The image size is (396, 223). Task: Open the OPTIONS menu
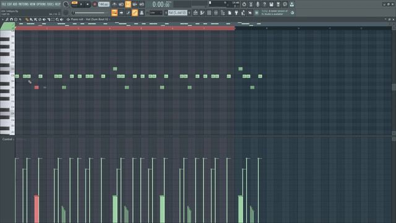(41, 4)
